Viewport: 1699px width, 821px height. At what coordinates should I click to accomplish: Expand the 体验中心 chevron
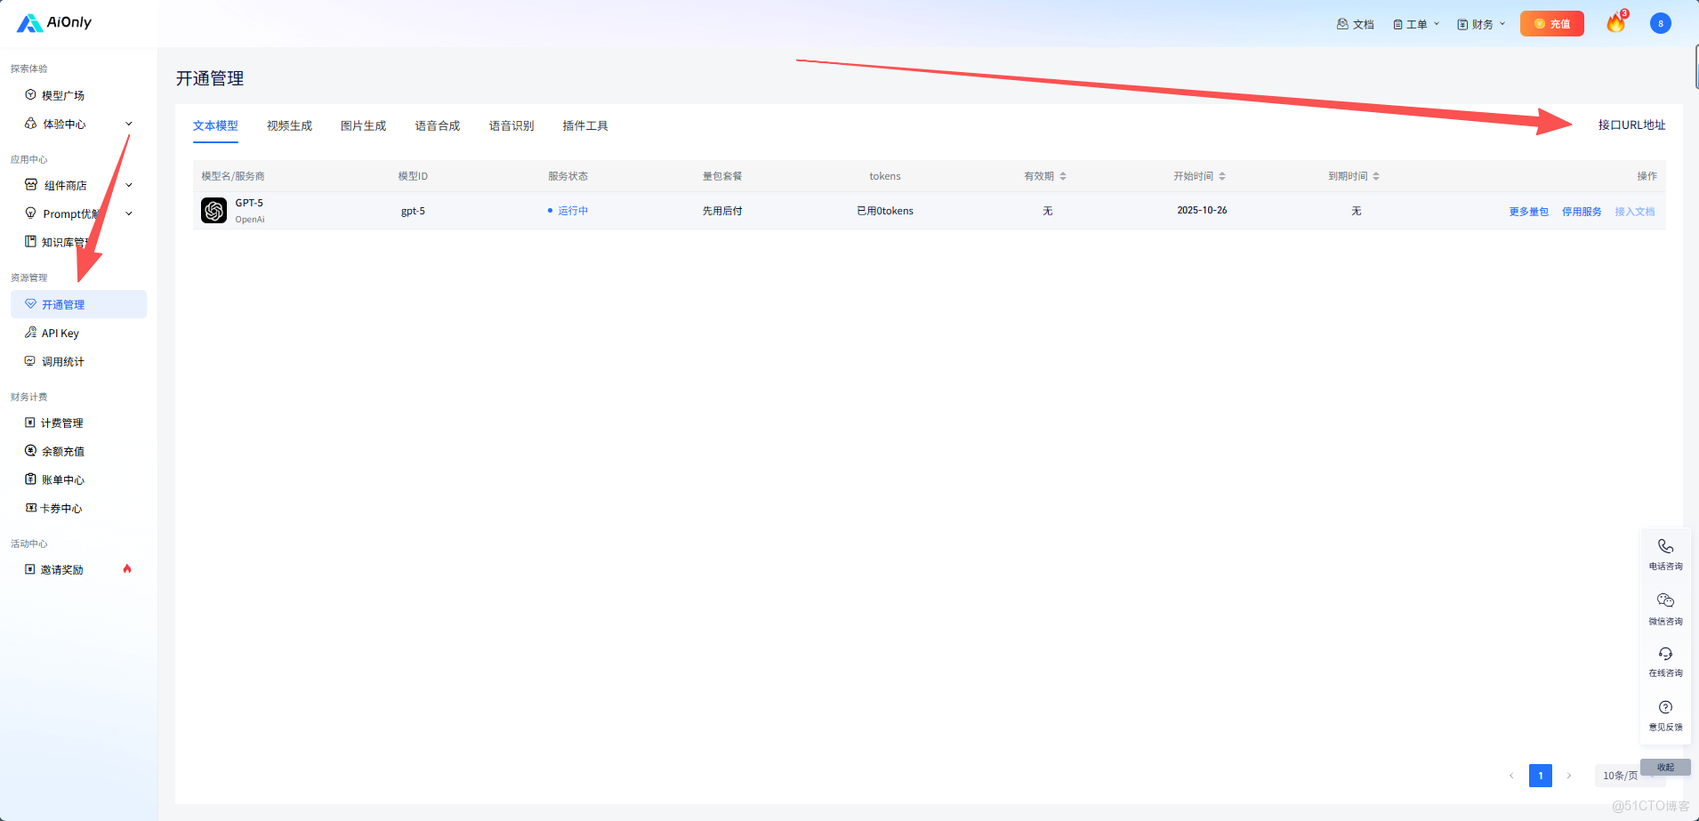tap(129, 124)
